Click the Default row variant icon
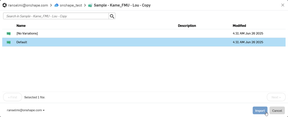288x117 pixels. point(9,42)
